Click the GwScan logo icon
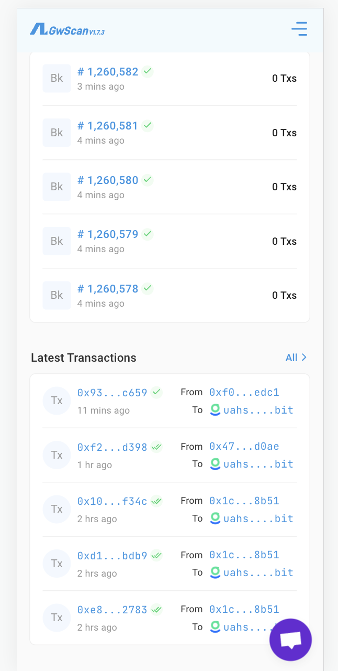This screenshot has height=671, width=338. coord(37,28)
